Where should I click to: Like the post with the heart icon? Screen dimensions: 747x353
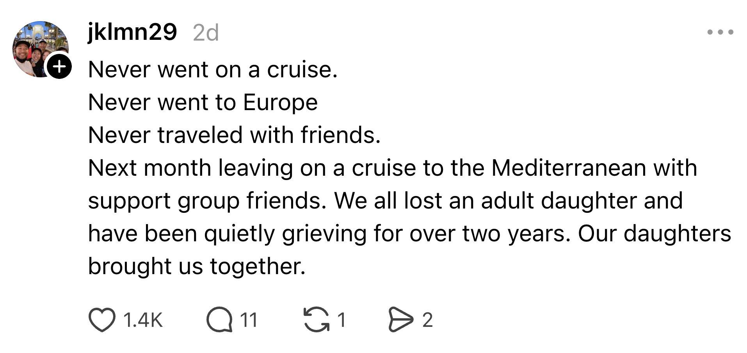[x=102, y=320]
